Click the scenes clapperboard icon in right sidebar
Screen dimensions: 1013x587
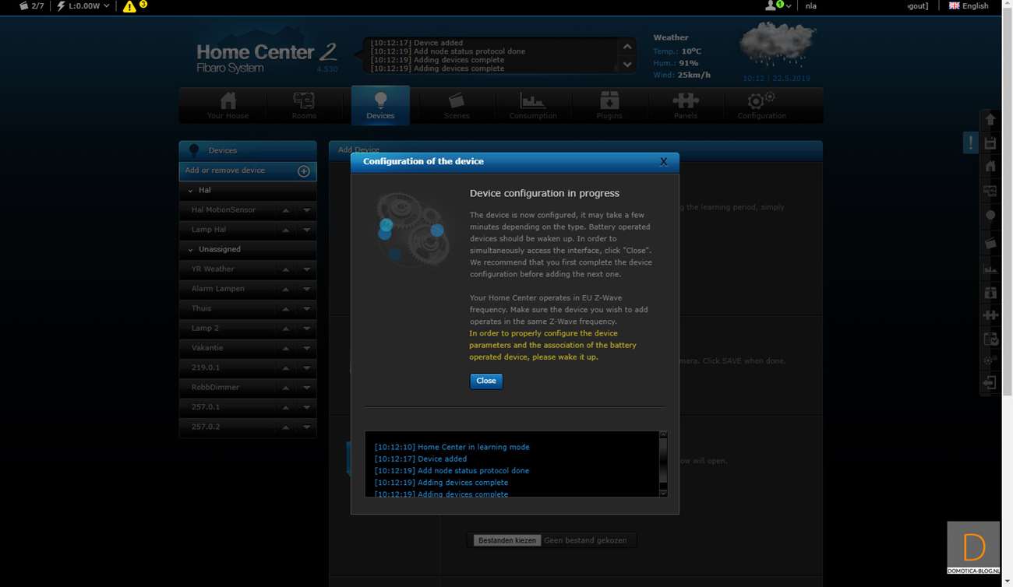[x=990, y=244]
